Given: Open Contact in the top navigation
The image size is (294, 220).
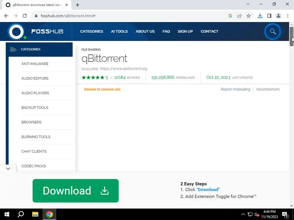Looking at the screenshot, I should [209, 32].
